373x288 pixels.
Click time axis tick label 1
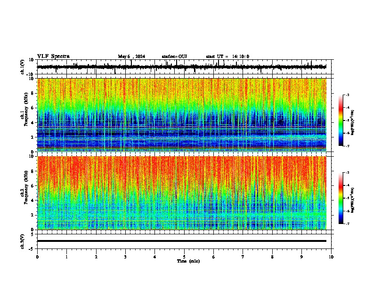66,257
